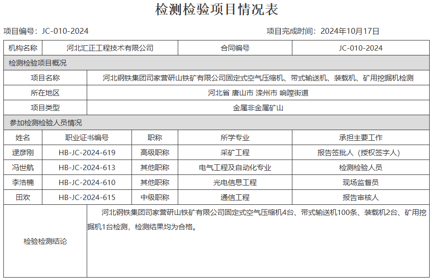This screenshot has height=280, width=434.
Task: Click 其他职称 in the 李浩楠 row
Action: click(x=155, y=183)
